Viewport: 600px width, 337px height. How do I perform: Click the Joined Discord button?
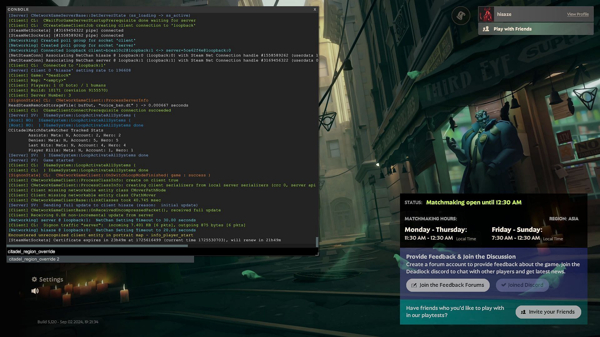[x=522, y=285]
